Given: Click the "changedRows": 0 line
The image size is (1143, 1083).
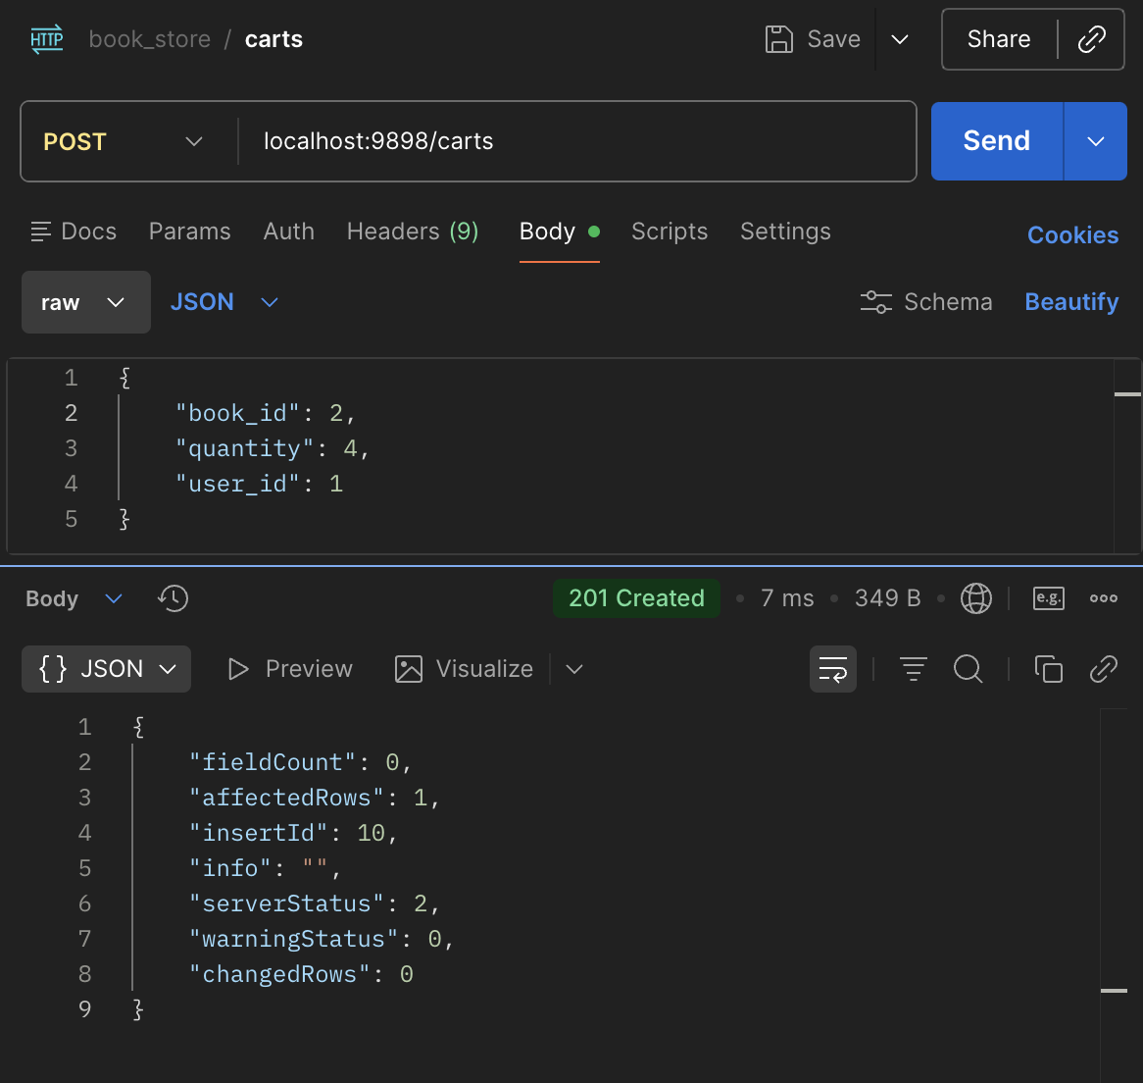Looking at the screenshot, I should (x=301, y=974).
